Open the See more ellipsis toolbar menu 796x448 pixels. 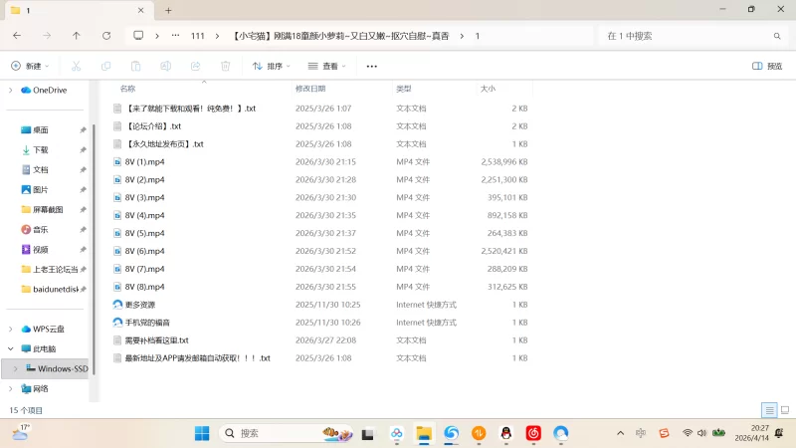tap(372, 66)
